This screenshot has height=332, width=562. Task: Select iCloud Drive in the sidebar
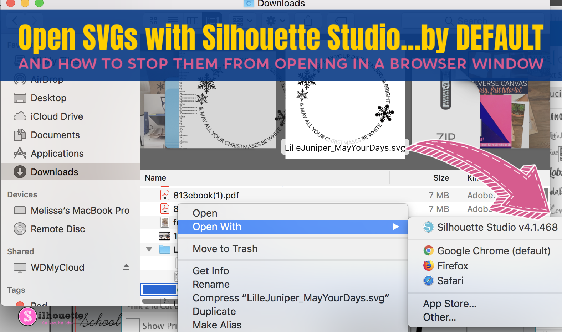(x=48, y=116)
